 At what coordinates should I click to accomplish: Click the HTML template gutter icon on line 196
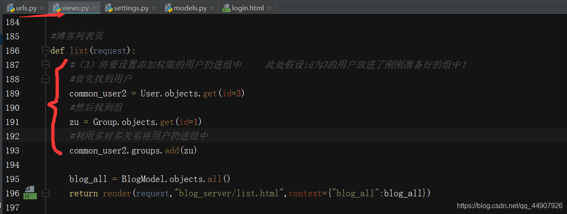pos(30,193)
